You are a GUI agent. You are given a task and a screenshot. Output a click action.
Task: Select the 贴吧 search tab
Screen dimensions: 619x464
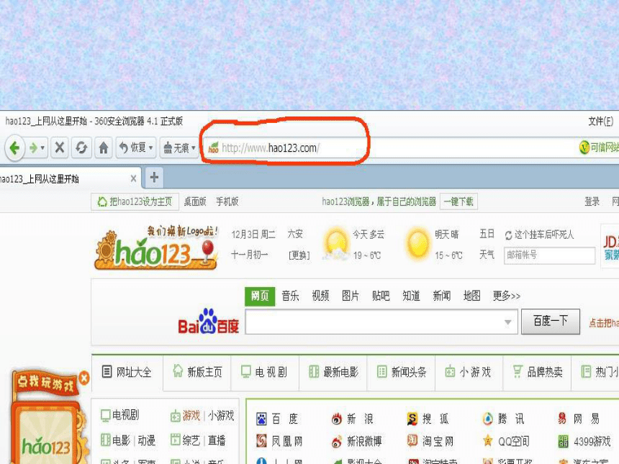pyautogui.click(x=381, y=296)
